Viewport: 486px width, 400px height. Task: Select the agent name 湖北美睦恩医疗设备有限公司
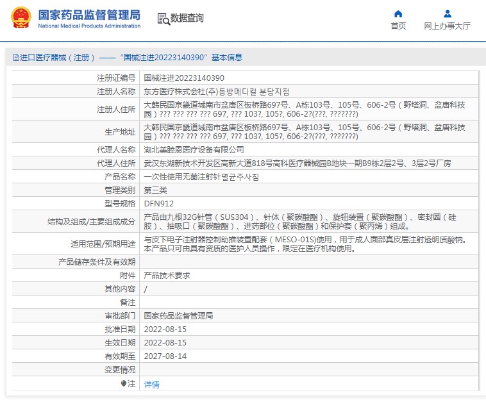pyautogui.click(x=194, y=150)
